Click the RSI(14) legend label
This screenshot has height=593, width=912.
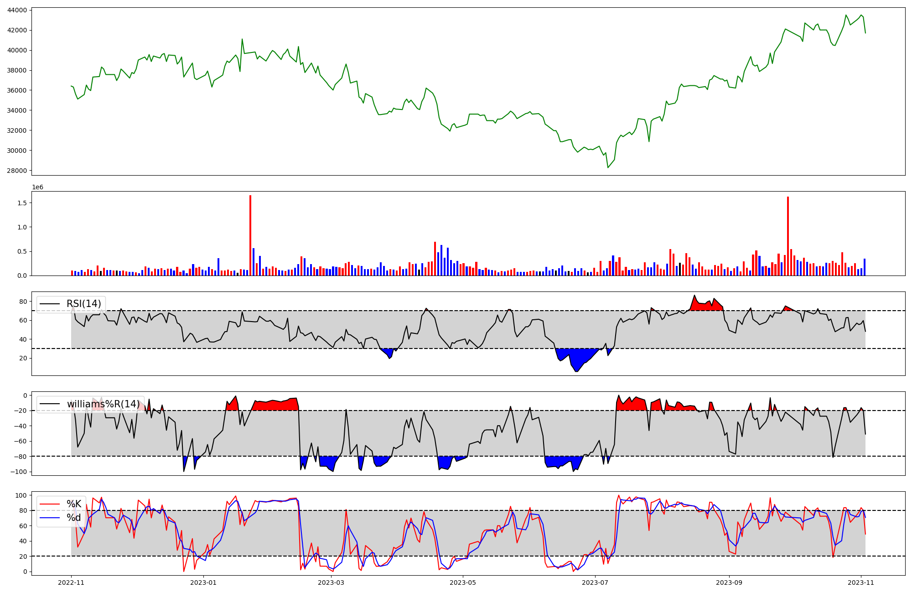tap(84, 304)
